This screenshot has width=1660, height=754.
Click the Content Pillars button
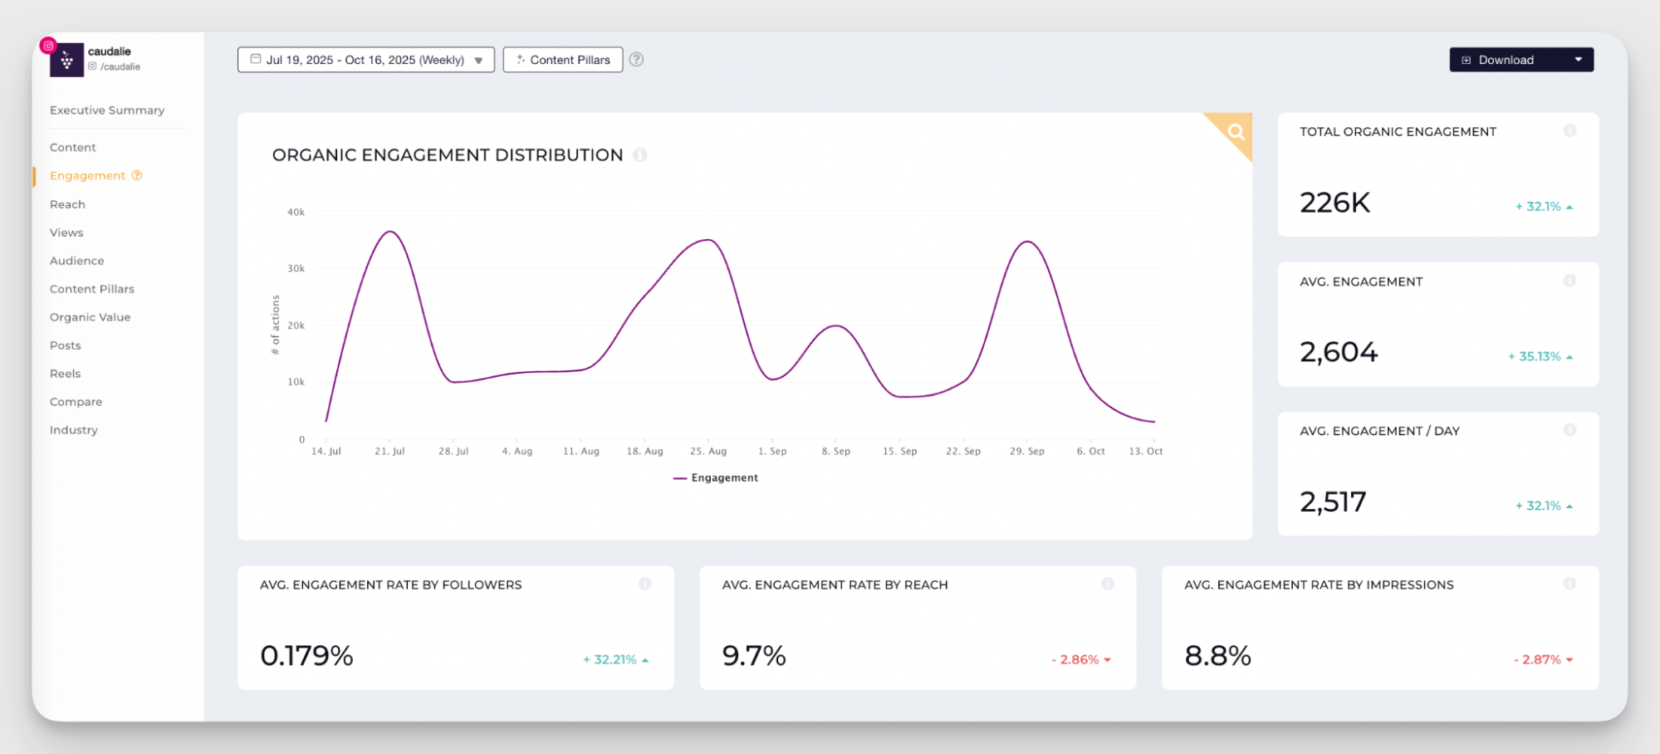pos(563,59)
